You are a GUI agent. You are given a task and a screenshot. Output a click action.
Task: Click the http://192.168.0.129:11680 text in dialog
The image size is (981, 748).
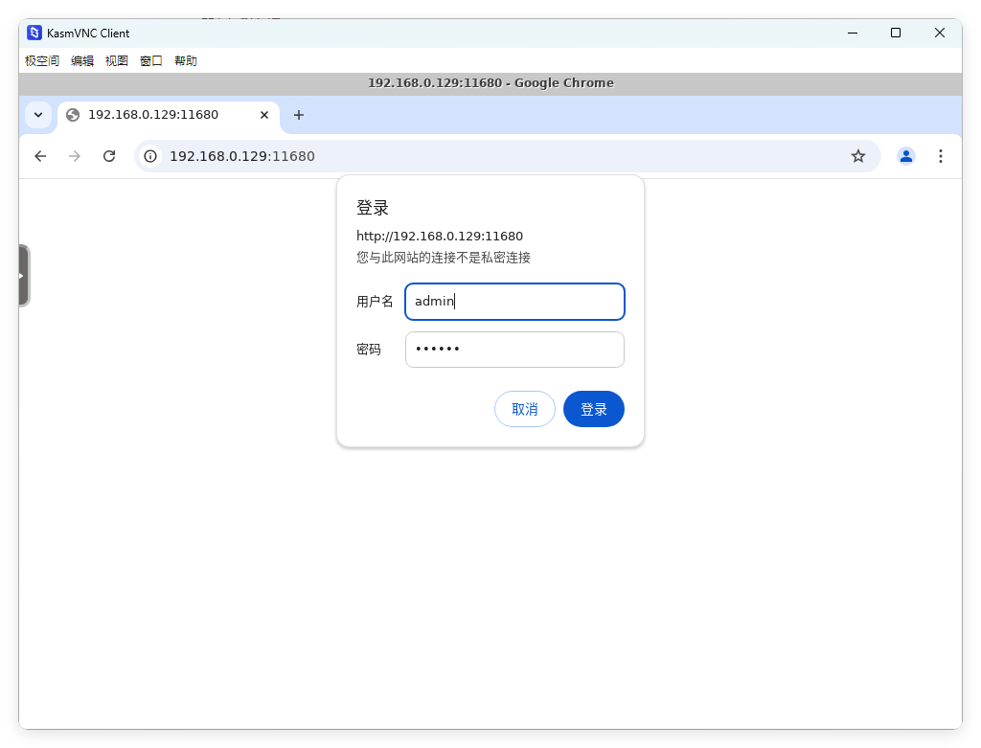(x=440, y=237)
